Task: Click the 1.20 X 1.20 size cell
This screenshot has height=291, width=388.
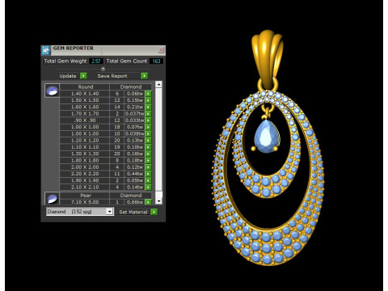Action: click(x=85, y=141)
